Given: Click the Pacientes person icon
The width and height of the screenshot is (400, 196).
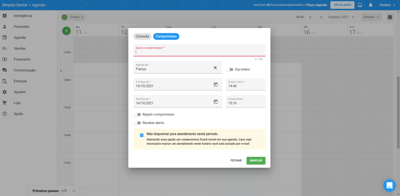Looking at the screenshot, I should point(5,27).
